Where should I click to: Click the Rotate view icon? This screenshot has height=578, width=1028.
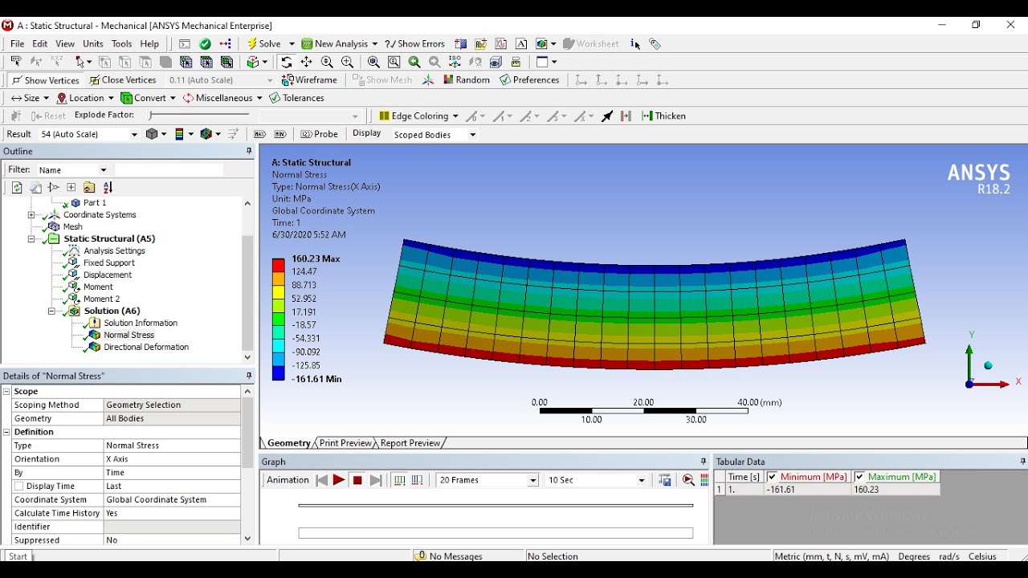click(x=286, y=62)
